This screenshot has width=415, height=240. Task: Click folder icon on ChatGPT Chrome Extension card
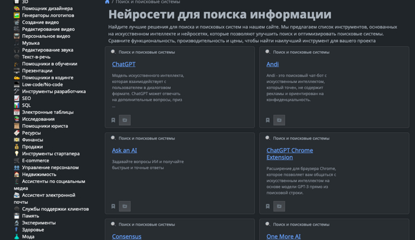click(279, 206)
